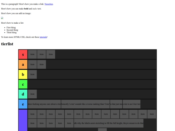
Task: Select the orange 'a' tier label
Action: point(23,64)
